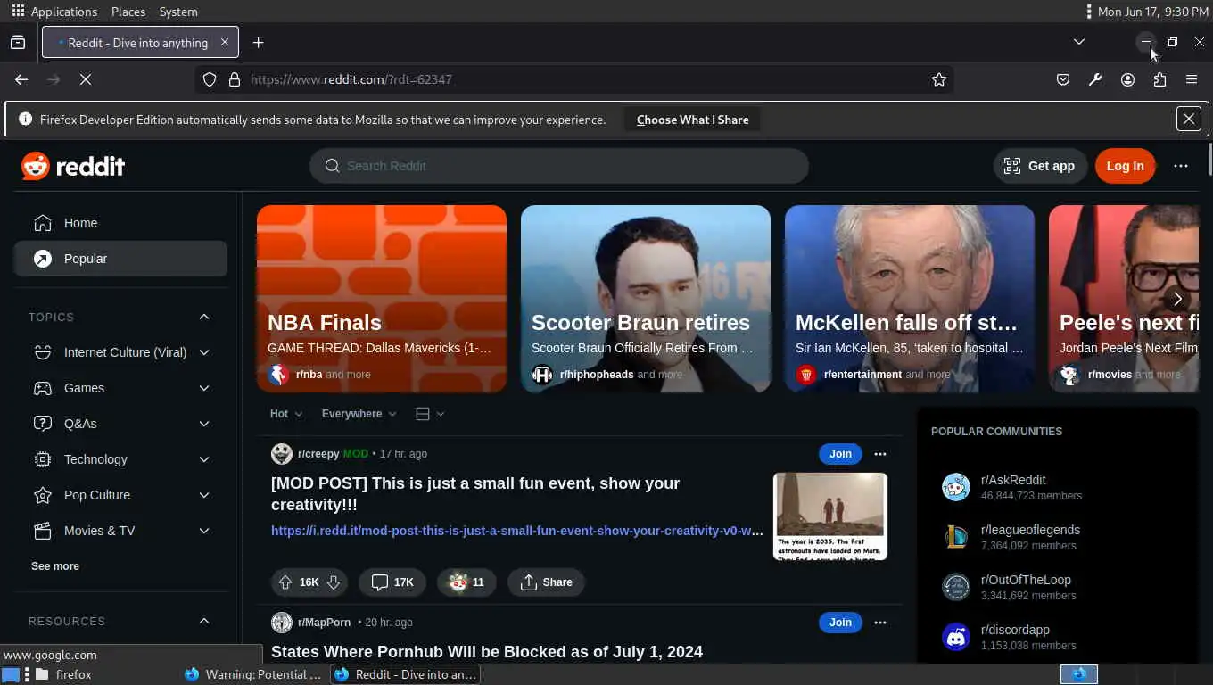
Task: Open the Scooter Braun retires card
Action: click(646, 299)
